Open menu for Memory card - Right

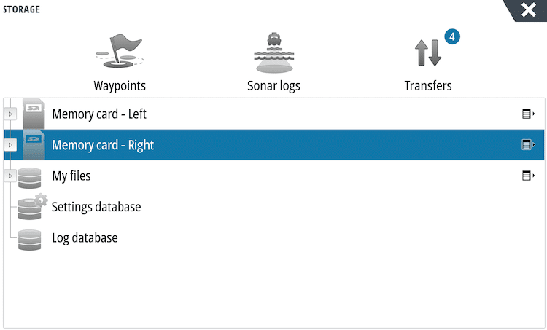528,145
